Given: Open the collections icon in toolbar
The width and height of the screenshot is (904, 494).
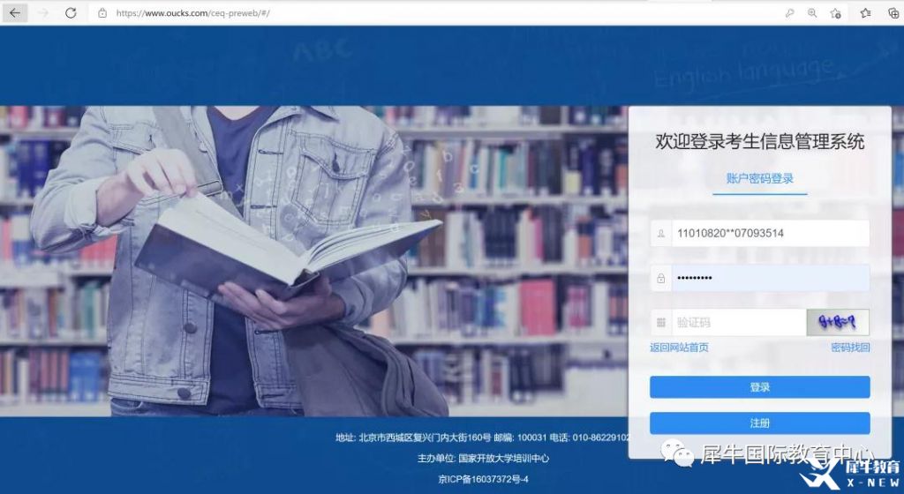Looking at the screenshot, I should 893,13.
